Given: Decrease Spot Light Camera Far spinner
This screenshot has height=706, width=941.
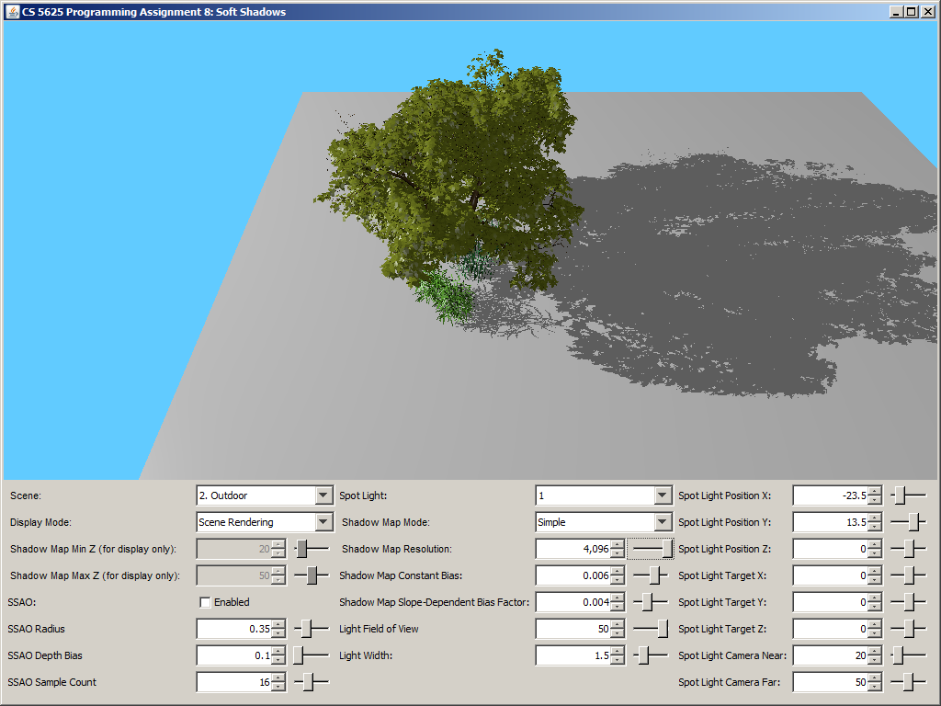Looking at the screenshot, I should pos(874,688).
